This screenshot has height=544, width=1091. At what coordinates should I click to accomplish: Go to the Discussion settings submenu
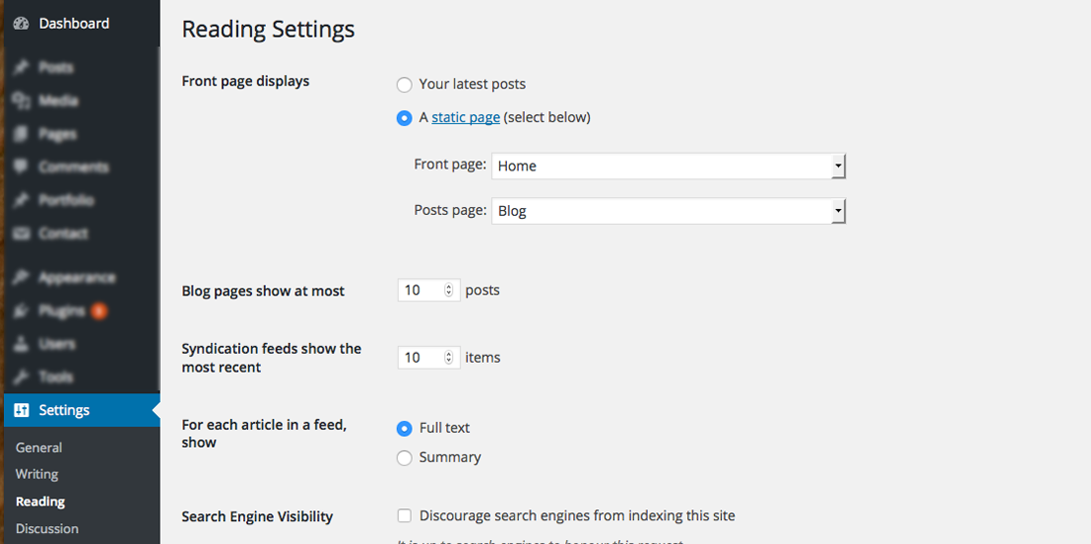47,528
